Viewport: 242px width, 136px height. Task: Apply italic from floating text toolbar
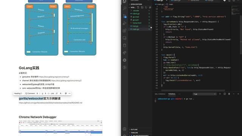tap(40, 93)
